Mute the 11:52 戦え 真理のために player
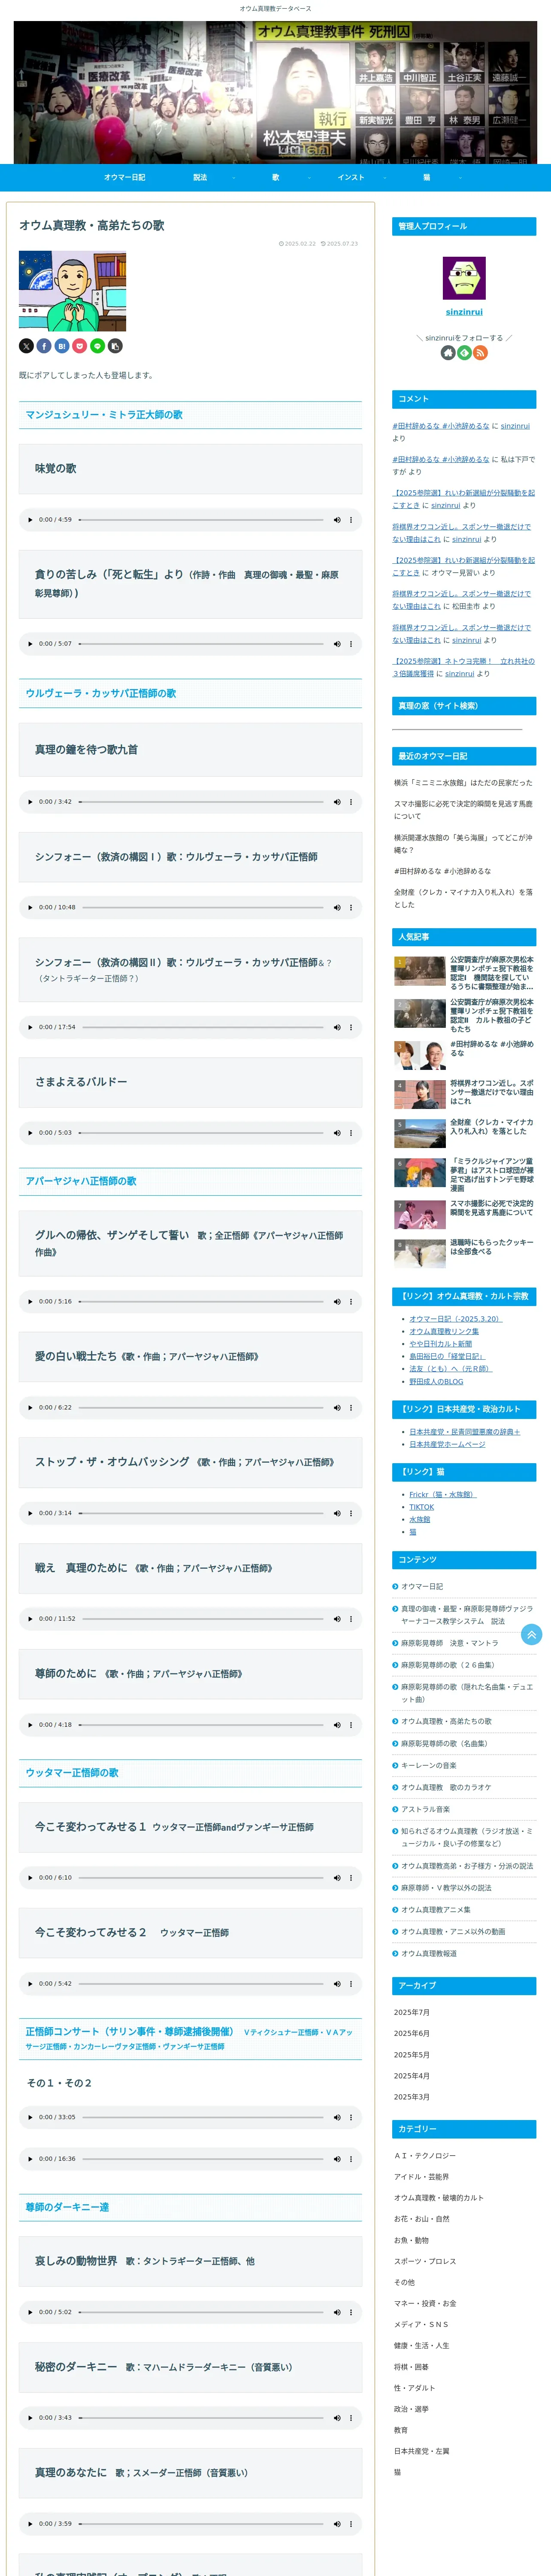This screenshot has width=551, height=2576. [337, 1619]
